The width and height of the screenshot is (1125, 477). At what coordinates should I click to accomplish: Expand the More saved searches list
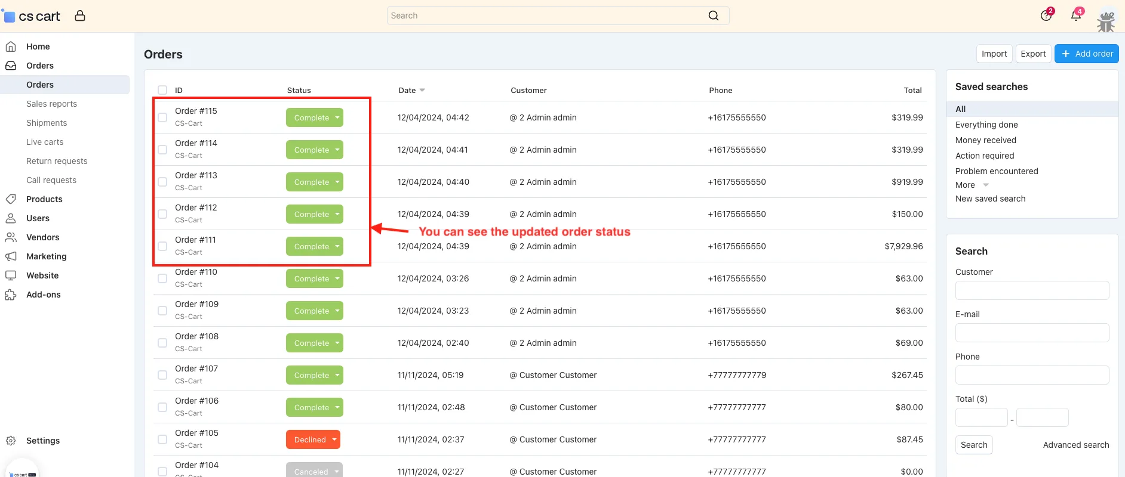click(972, 185)
